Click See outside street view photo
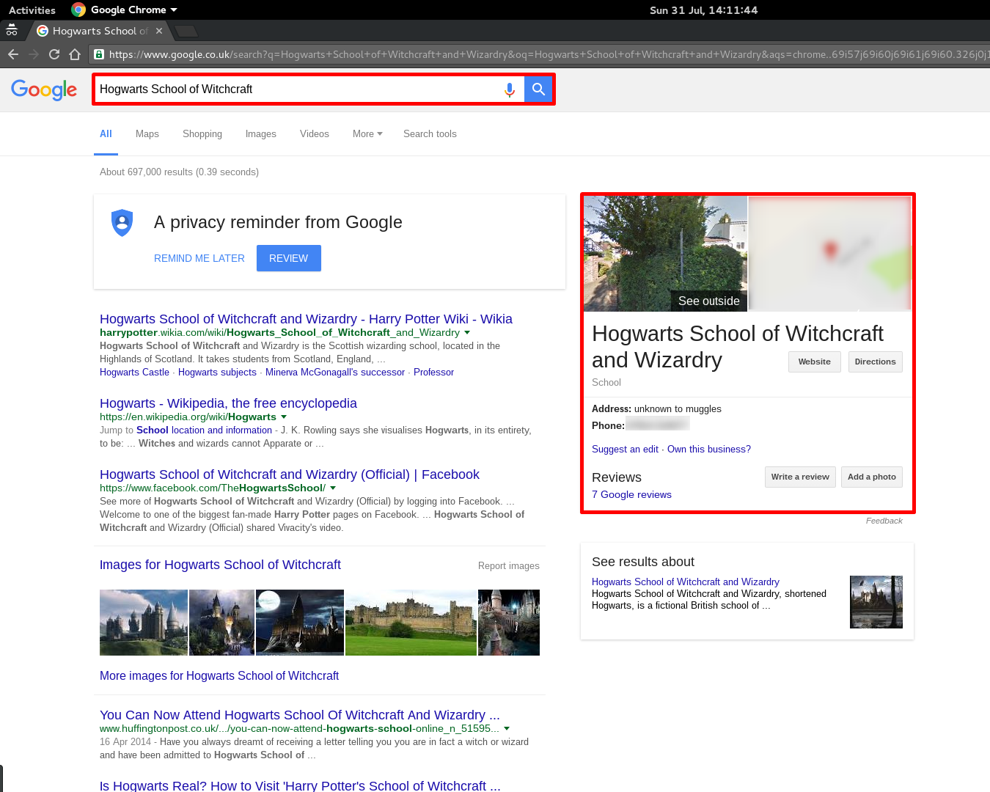Image resolution: width=990 pixels, height=792 pixels. point(666,253)
